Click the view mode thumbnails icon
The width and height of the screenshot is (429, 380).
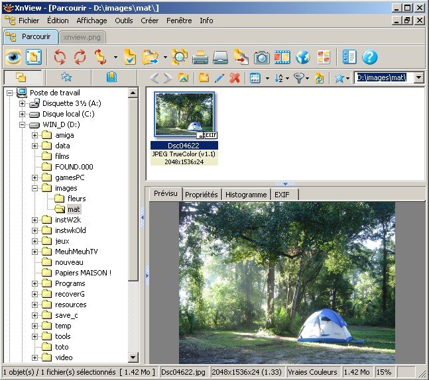255,78
